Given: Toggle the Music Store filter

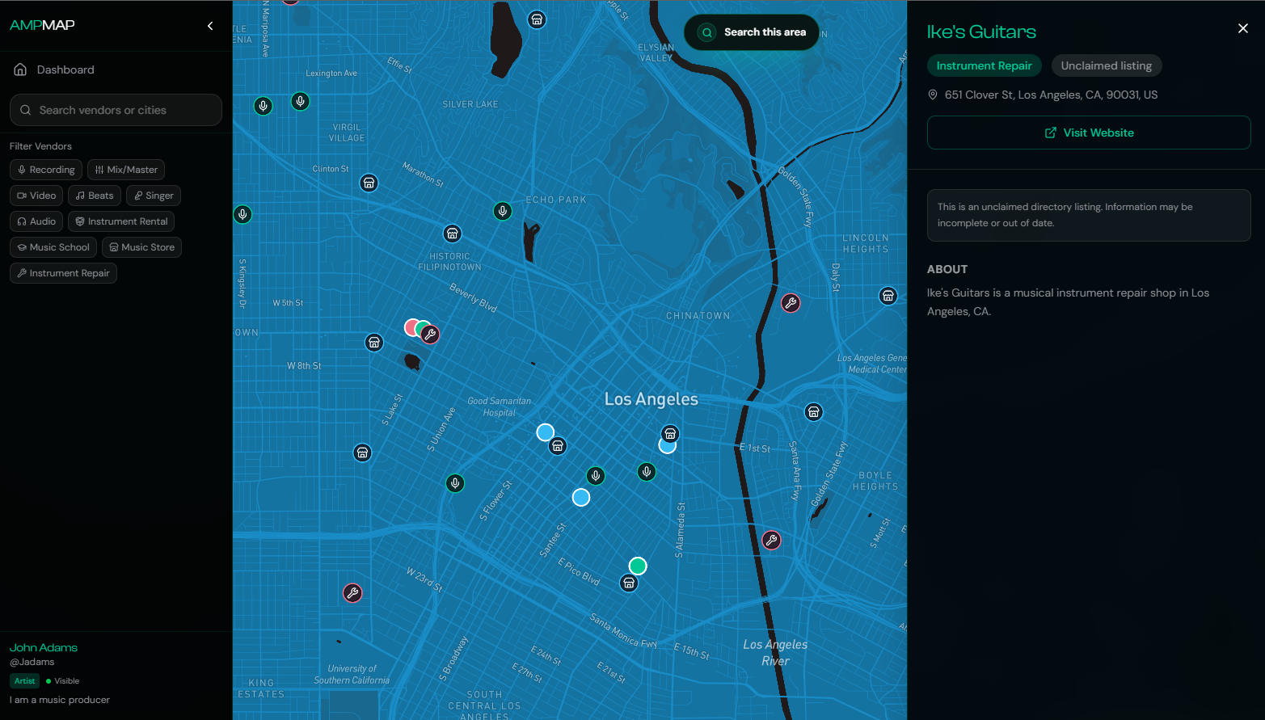Looking at the screenshot, I should pyautogui.click(x=141, y=247).
